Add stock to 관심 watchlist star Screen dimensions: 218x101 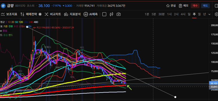(x=171, y=6)
